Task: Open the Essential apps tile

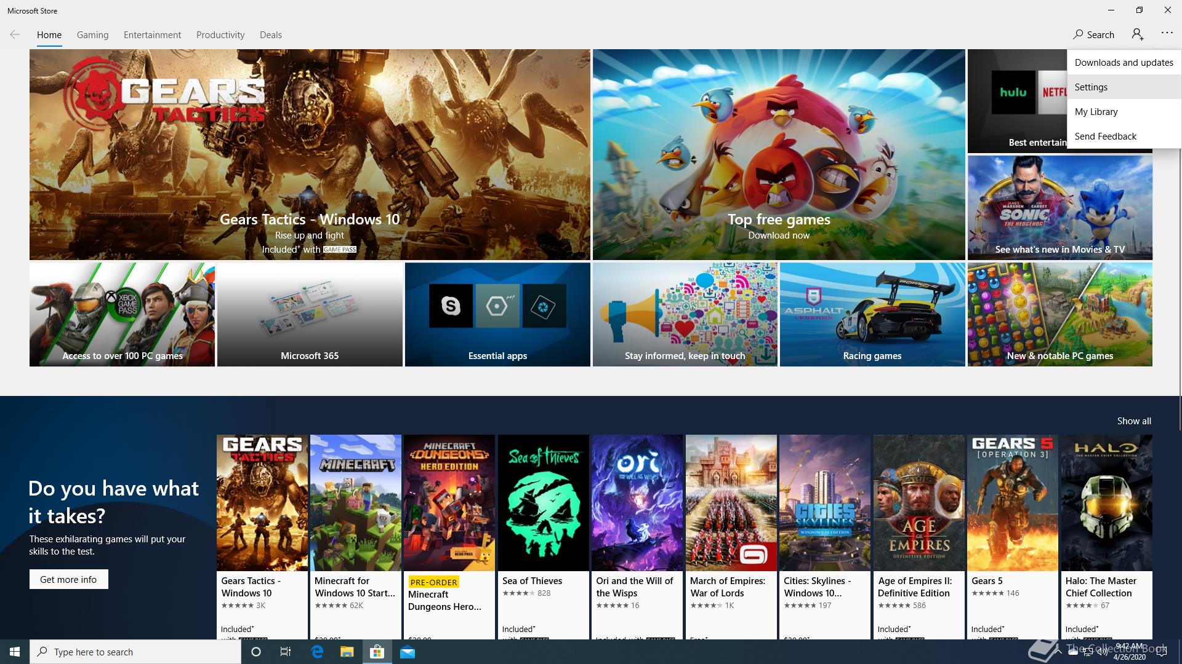Action: point(497,314)
